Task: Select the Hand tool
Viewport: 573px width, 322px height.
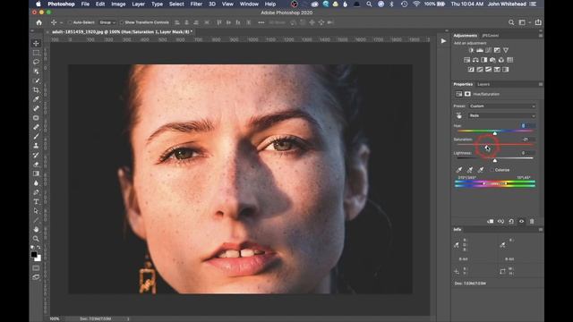Action: click(x=36, y=229)
